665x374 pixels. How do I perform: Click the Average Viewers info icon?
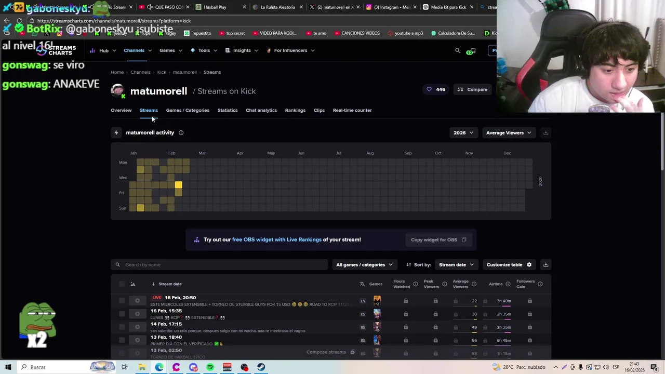(474, 284)
